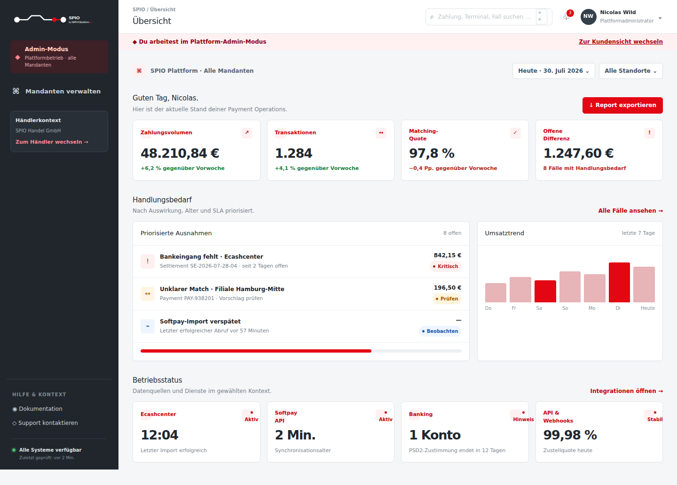Select Mandanten verwalten in the sidebar
Viewport: 677px width, 485px height.
pyautogui.click(x=56, y=91)
